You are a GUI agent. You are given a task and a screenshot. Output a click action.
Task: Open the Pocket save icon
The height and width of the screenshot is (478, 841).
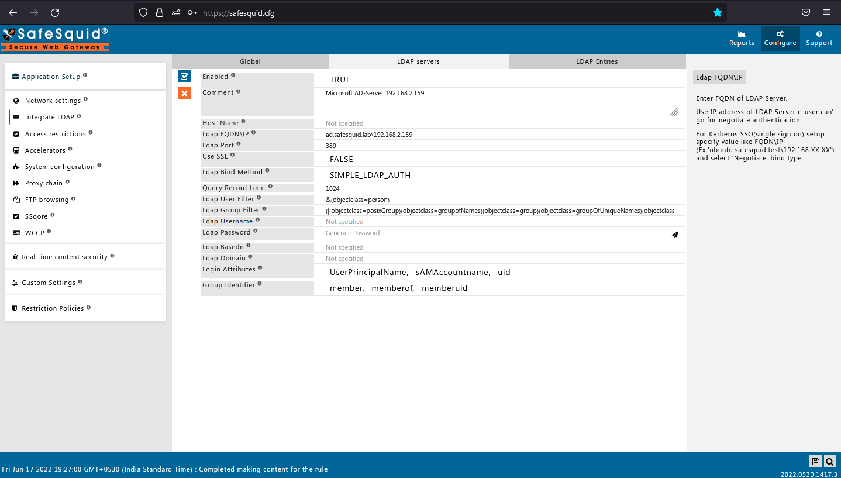(805, 12)
